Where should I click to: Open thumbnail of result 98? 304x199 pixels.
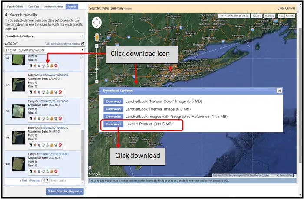click(18, 111)
